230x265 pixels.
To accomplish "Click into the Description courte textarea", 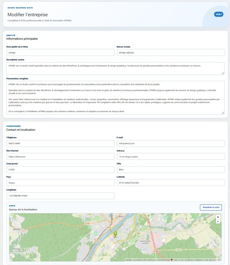I will 115,69.
